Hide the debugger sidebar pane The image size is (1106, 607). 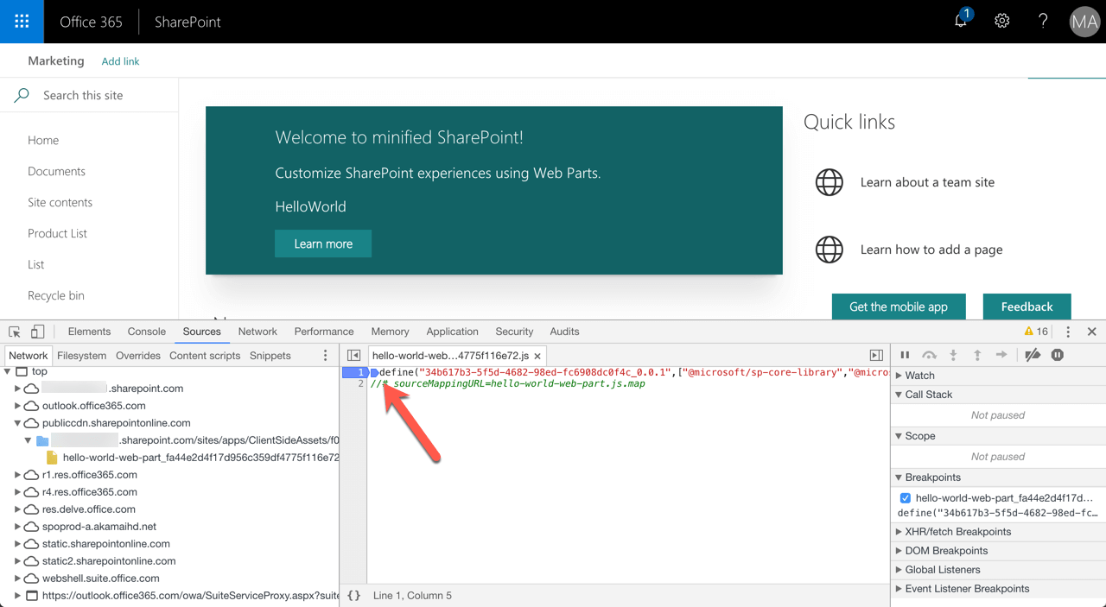pyautogui.click(x=876, y=356)
